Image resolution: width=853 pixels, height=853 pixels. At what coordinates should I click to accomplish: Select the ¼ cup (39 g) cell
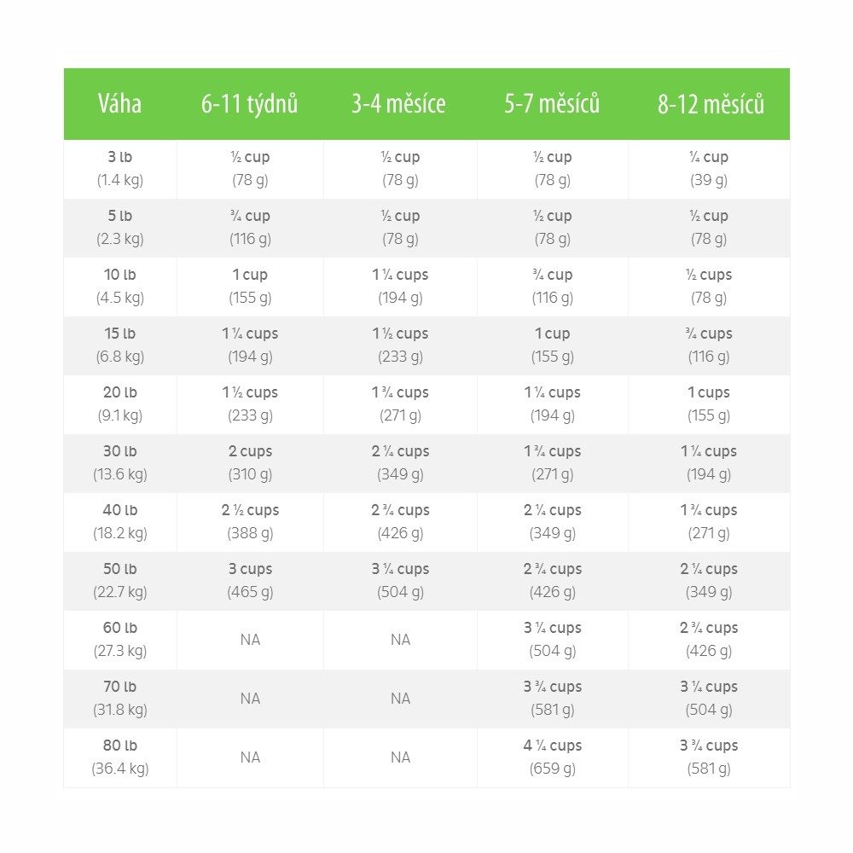point(709,169)
